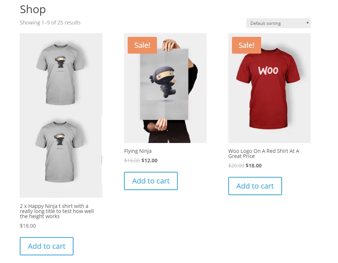Screen dimensions: 338x263
Task: Open the 2 x Happy Ninja t shirt title
Action: pyautogui.click(x=57, y=211)
